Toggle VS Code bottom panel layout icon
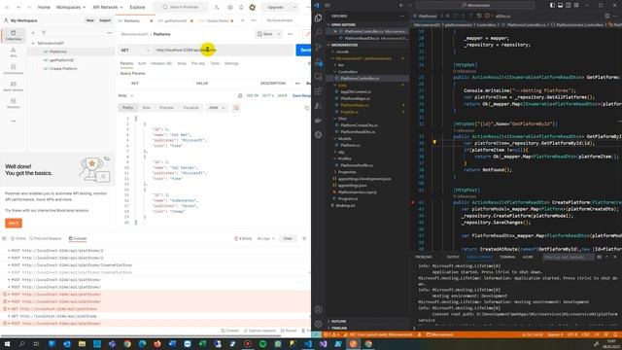The width and height of the screenshot is (622, 350). point(560,5)
